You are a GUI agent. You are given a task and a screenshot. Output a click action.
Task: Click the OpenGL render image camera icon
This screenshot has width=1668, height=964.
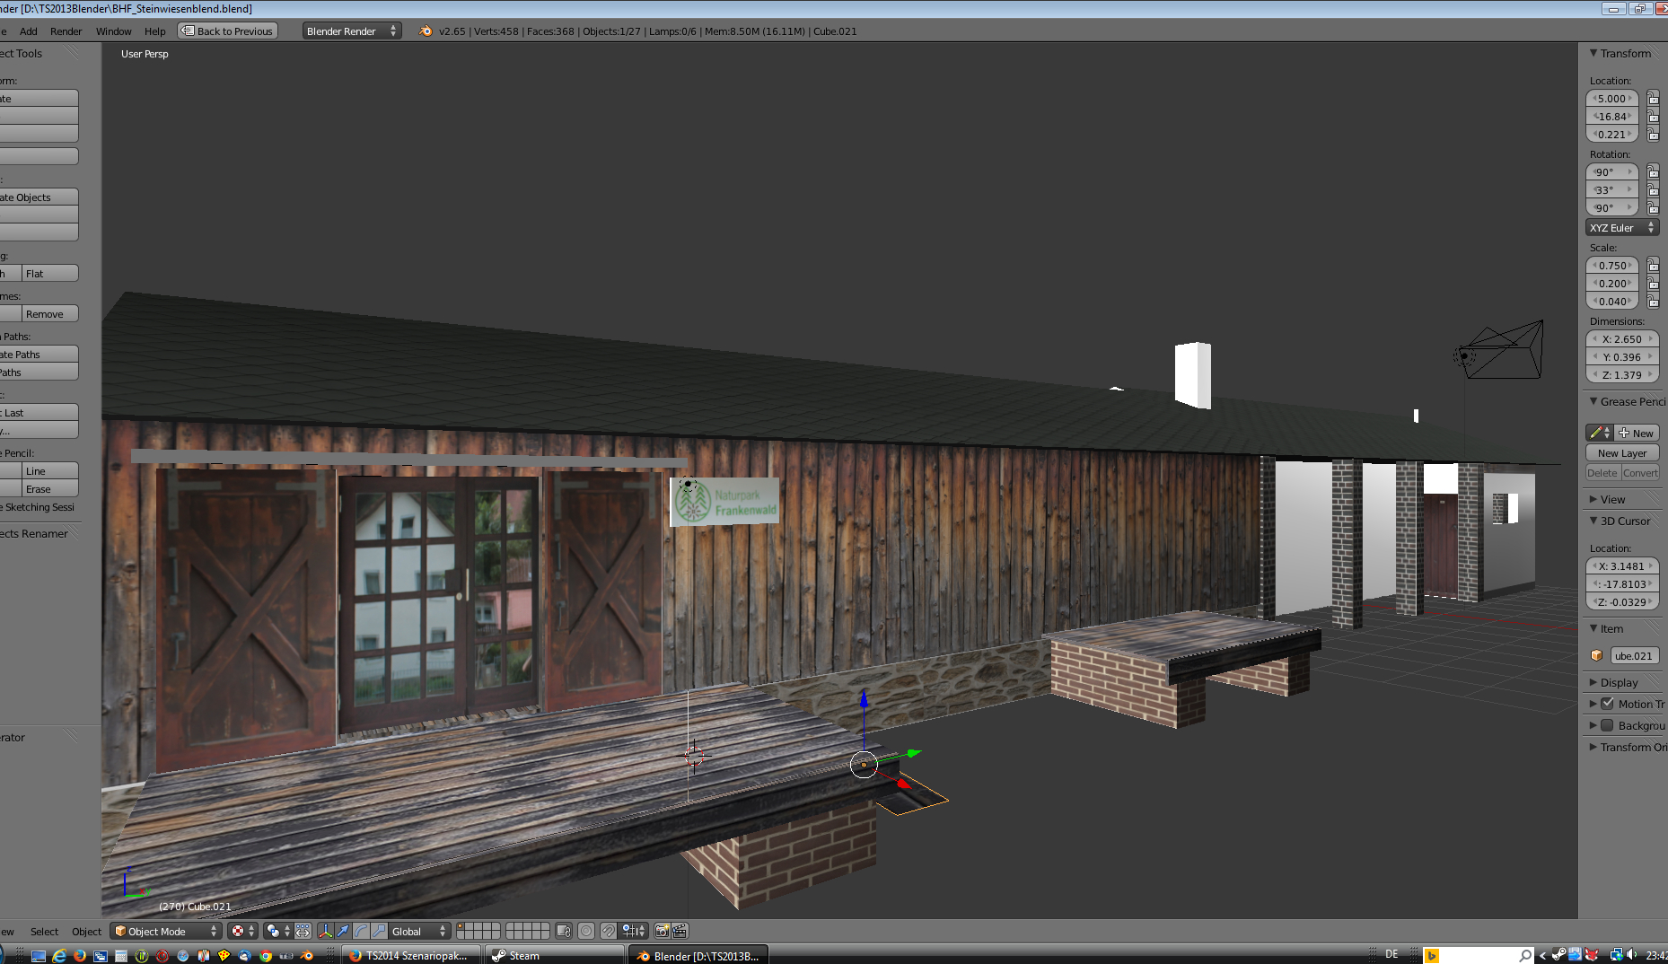click(x=662, y=931)
